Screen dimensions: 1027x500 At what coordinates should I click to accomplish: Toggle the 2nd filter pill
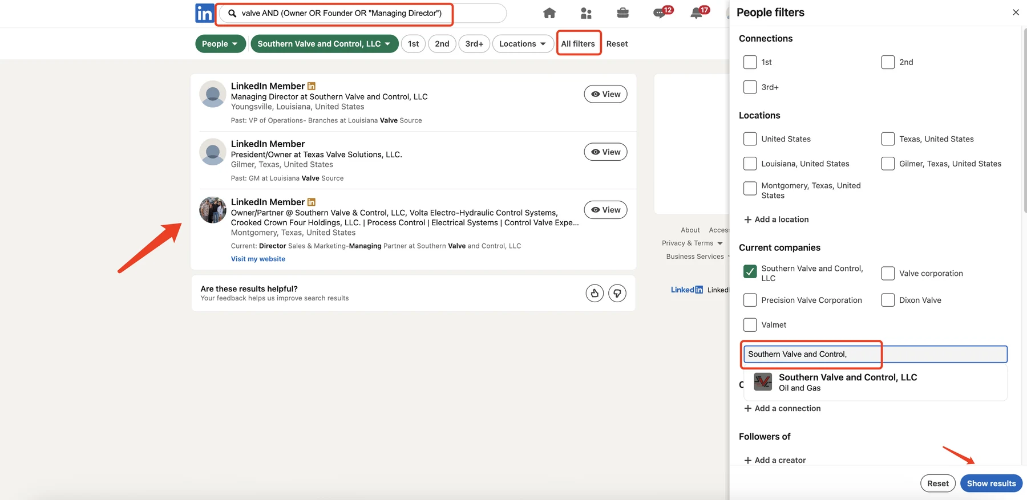click(x=442, y=44)
